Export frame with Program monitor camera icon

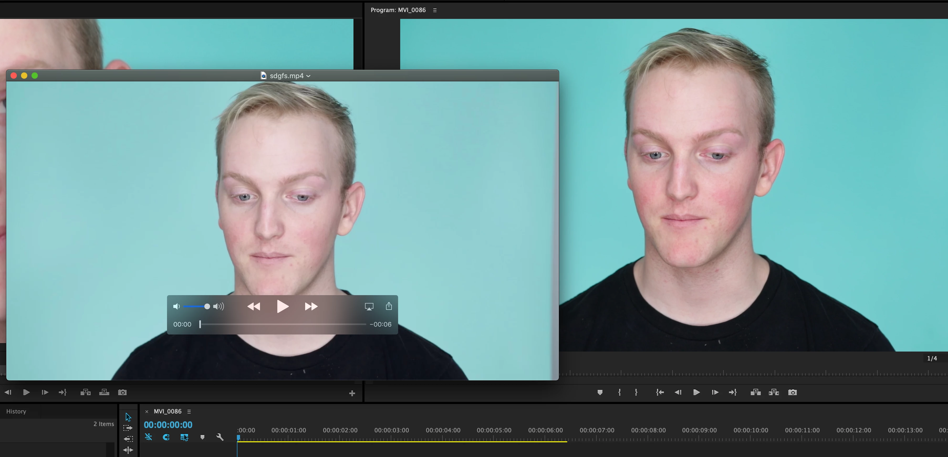792,392
